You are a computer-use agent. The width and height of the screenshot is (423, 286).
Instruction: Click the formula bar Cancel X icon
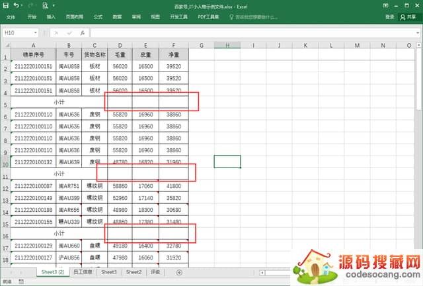[x=56, y=33]
